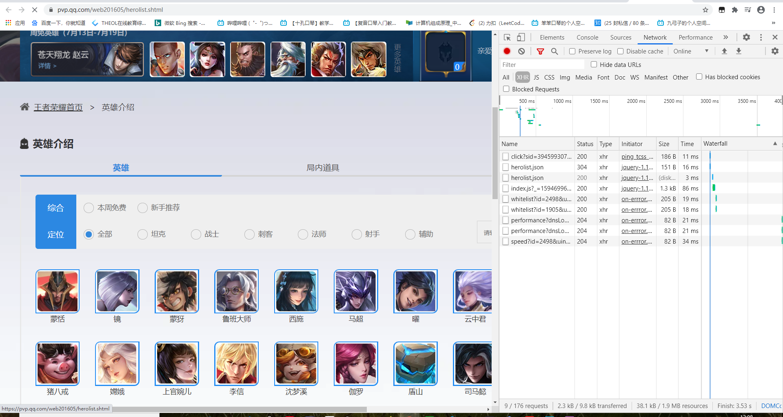This screenshot has width=783, height=417.
Task: Switch to the 局内道具 tab
Action: click(x=323, y=168)
